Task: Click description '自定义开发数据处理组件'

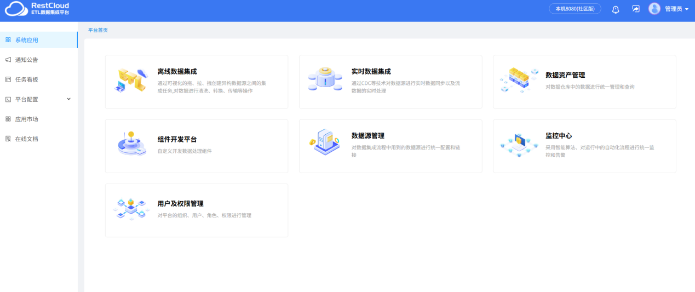Action: [185, 151]
